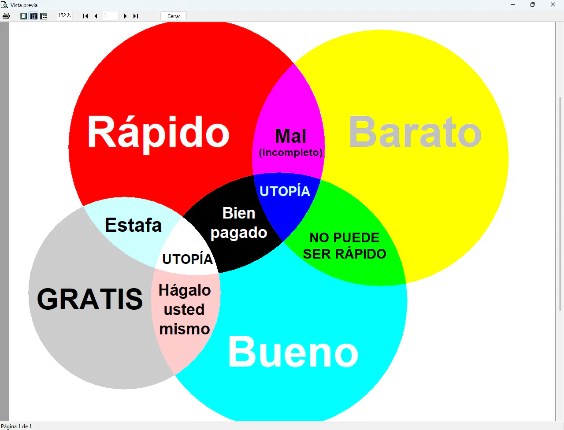
Task: Go to the next page
Action: click(126, 16)
